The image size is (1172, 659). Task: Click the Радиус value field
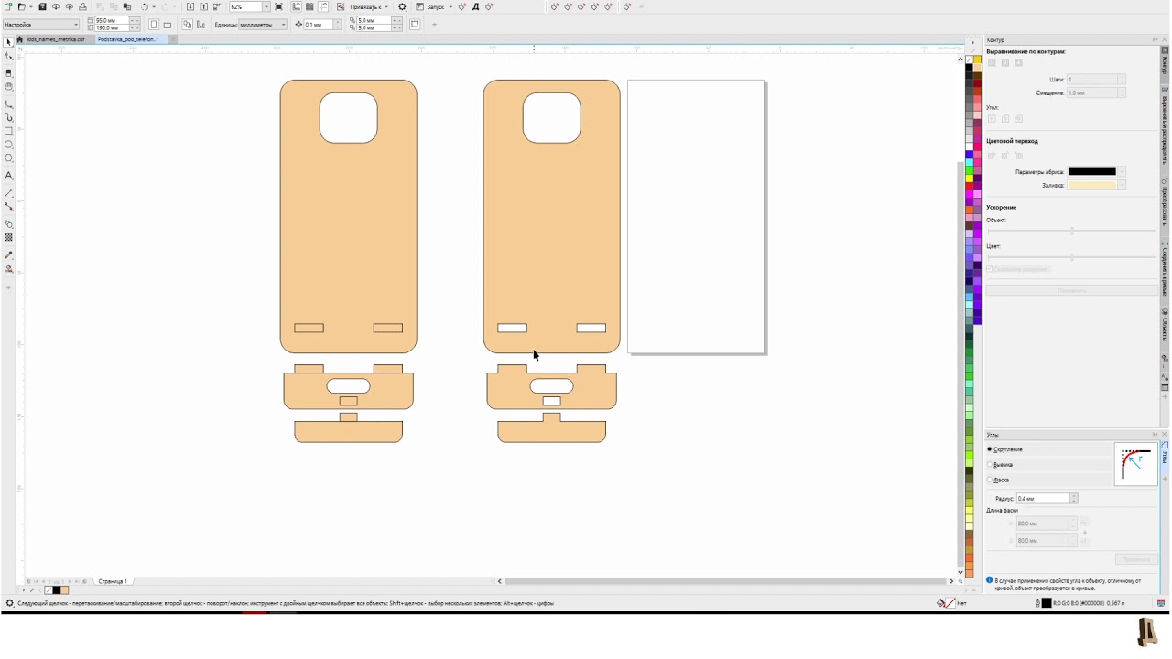(x=1043, y=499)
